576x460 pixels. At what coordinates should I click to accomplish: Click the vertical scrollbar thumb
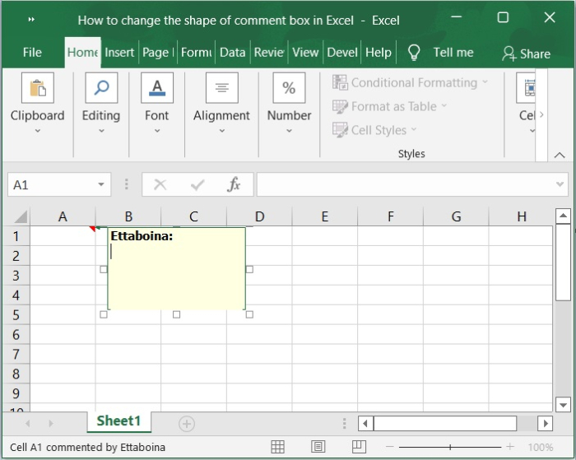(x=563, y=262)
